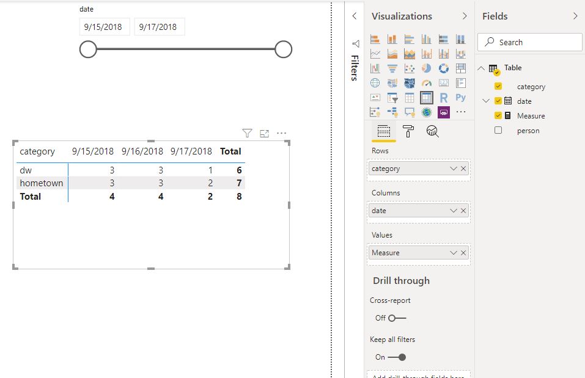Select the KPI visual
The image size is (585, 378).
(x=375, y=98)
